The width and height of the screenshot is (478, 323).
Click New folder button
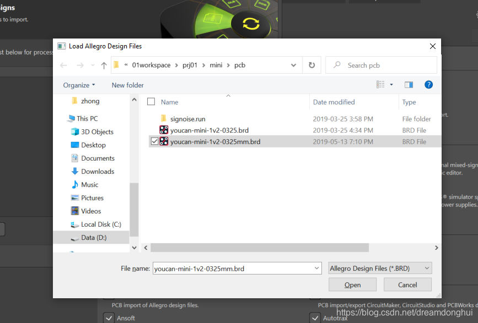point(127,85)
